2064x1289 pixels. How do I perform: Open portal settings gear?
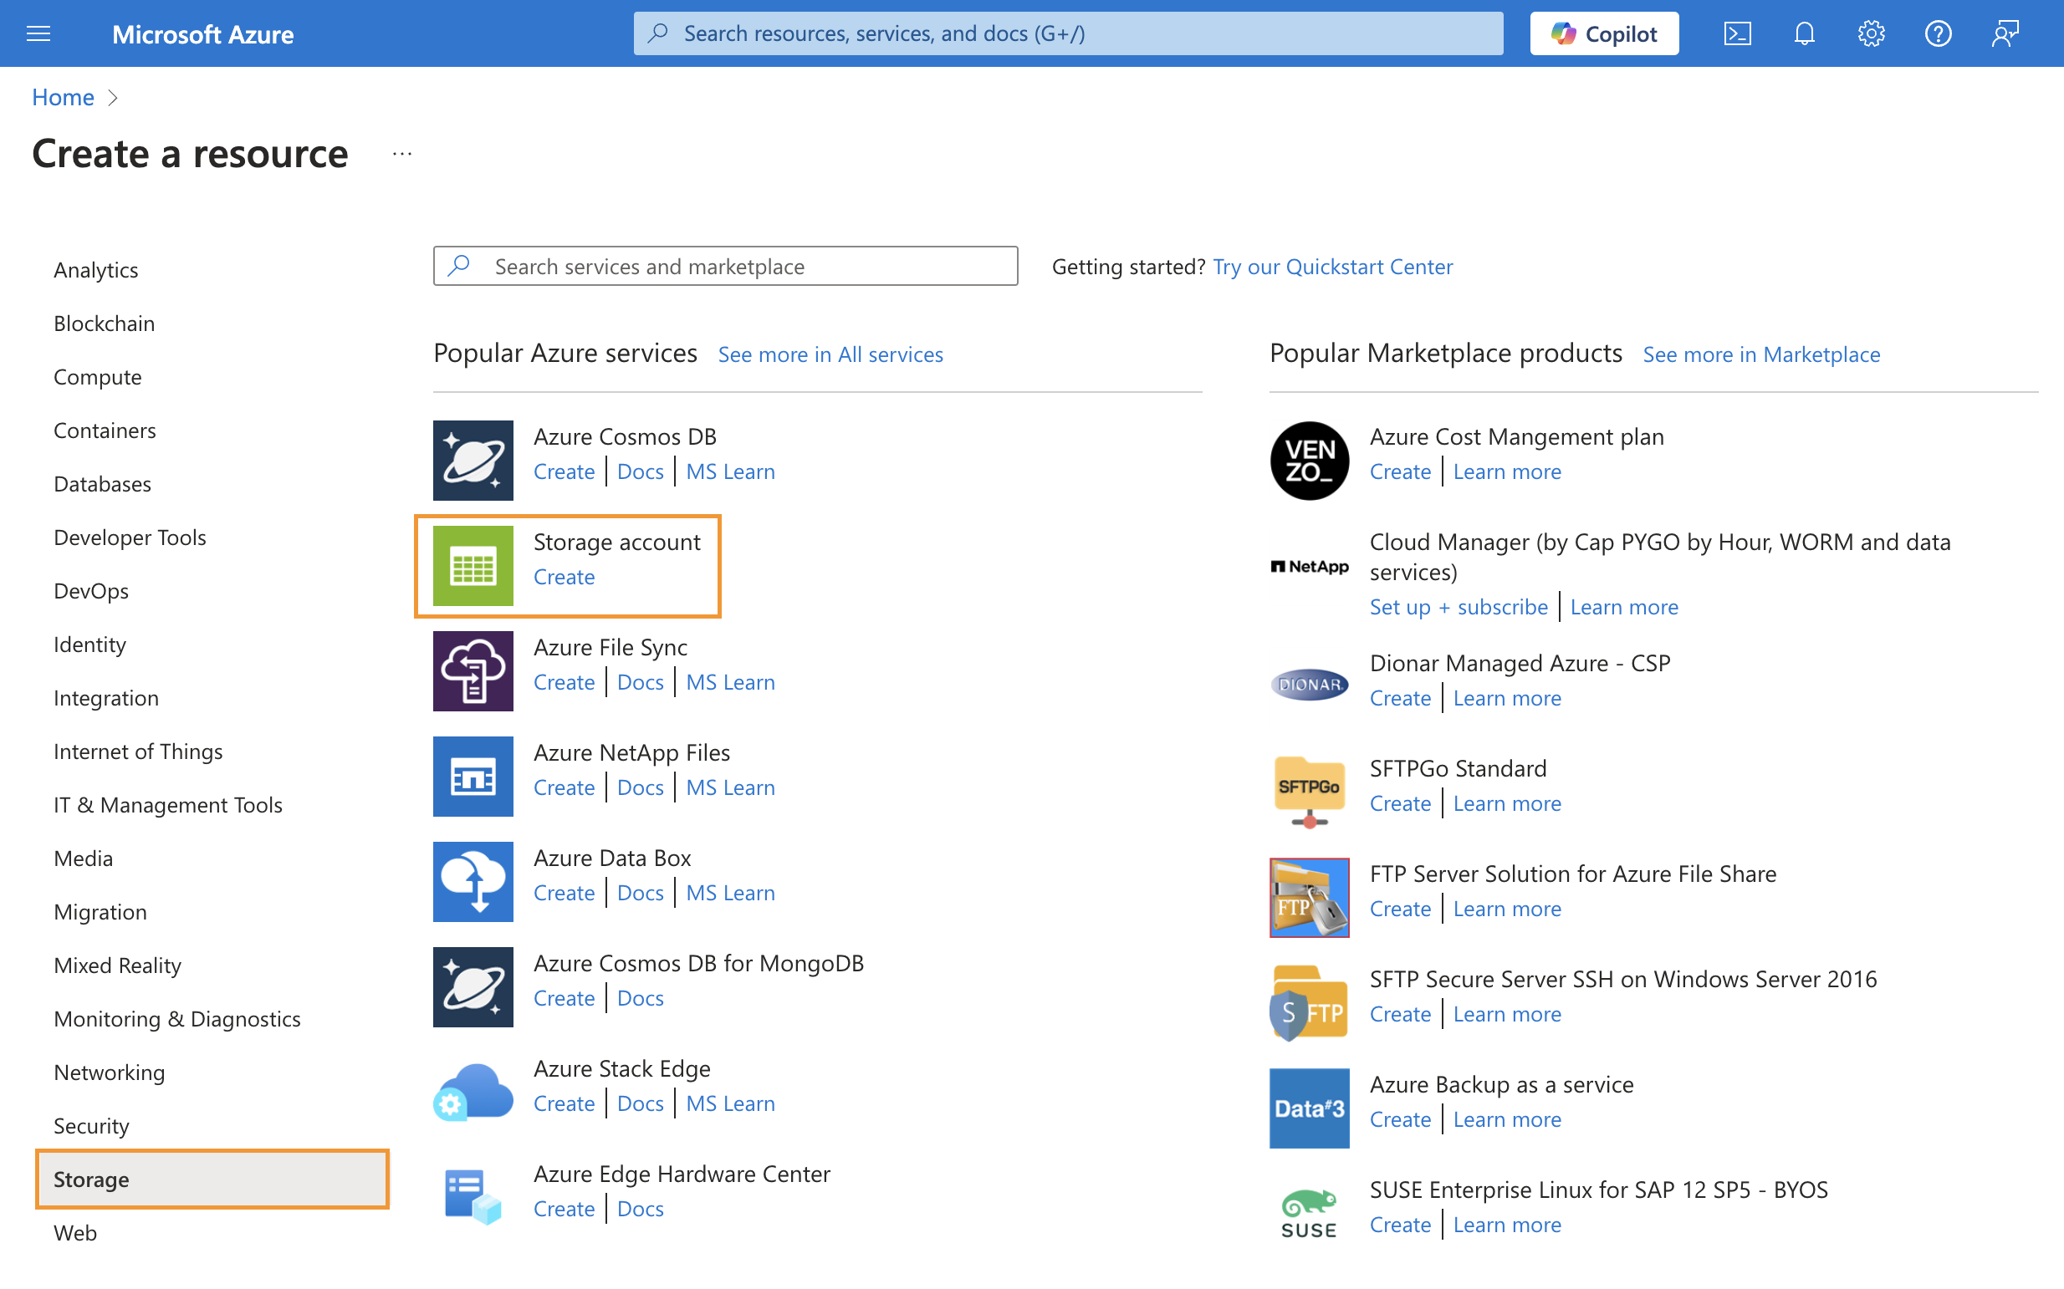[x=1870, y=33]
